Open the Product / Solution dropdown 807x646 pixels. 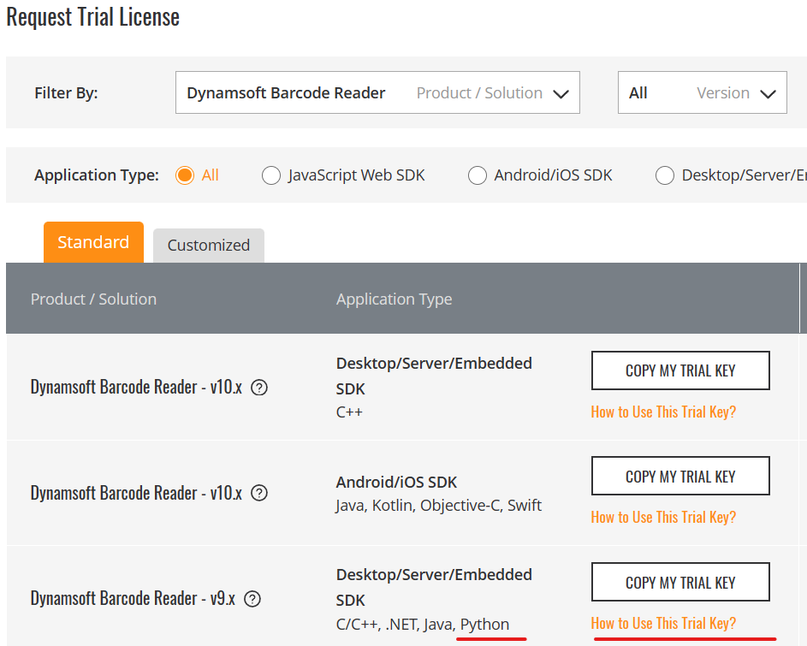[x=377, y=93]
